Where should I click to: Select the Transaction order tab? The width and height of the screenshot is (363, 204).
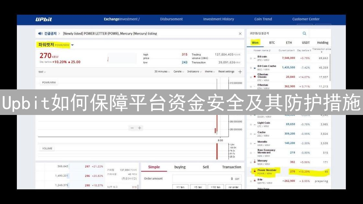[x=232, y=167]
